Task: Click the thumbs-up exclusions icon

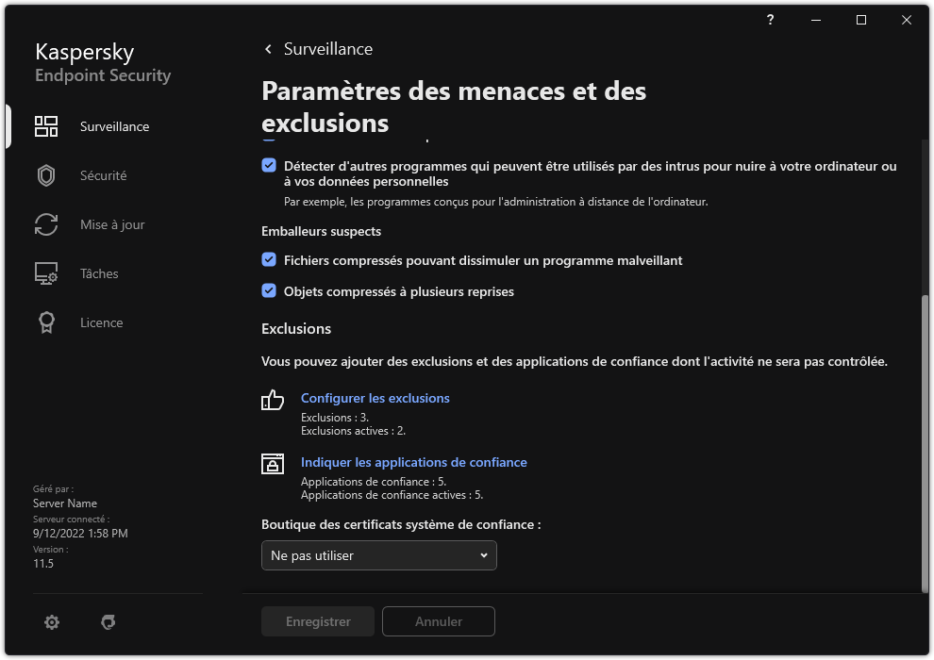Action: coord(273,400)
